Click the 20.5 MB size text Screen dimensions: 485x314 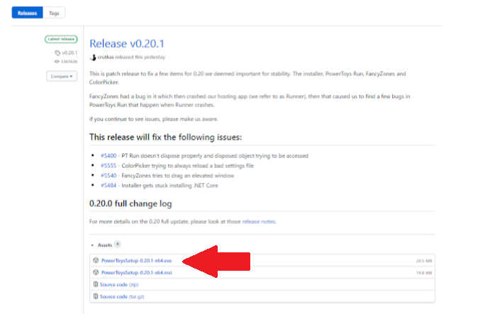pyautogui.click(x=424, y=261)
